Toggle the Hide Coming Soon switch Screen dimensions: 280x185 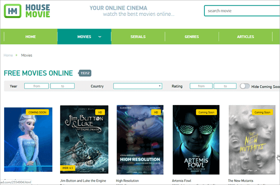245,86
